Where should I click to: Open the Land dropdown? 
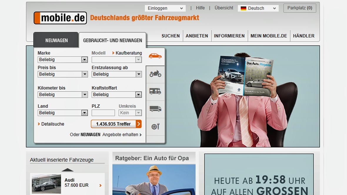(63, 113)
